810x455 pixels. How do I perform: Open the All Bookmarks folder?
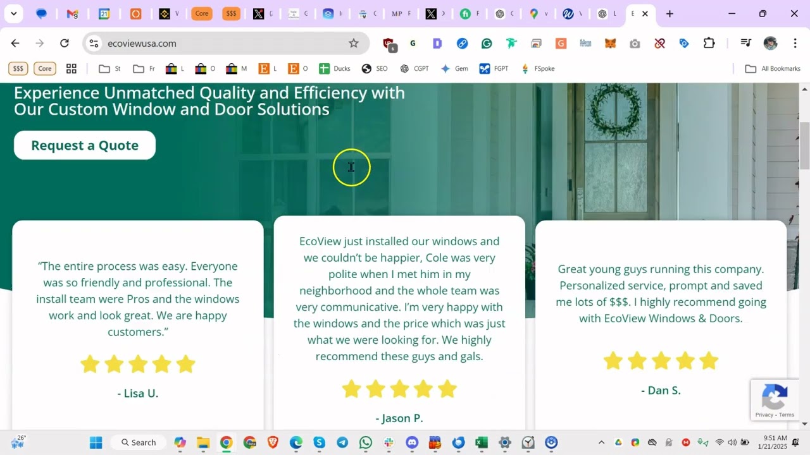pos(773,68)
